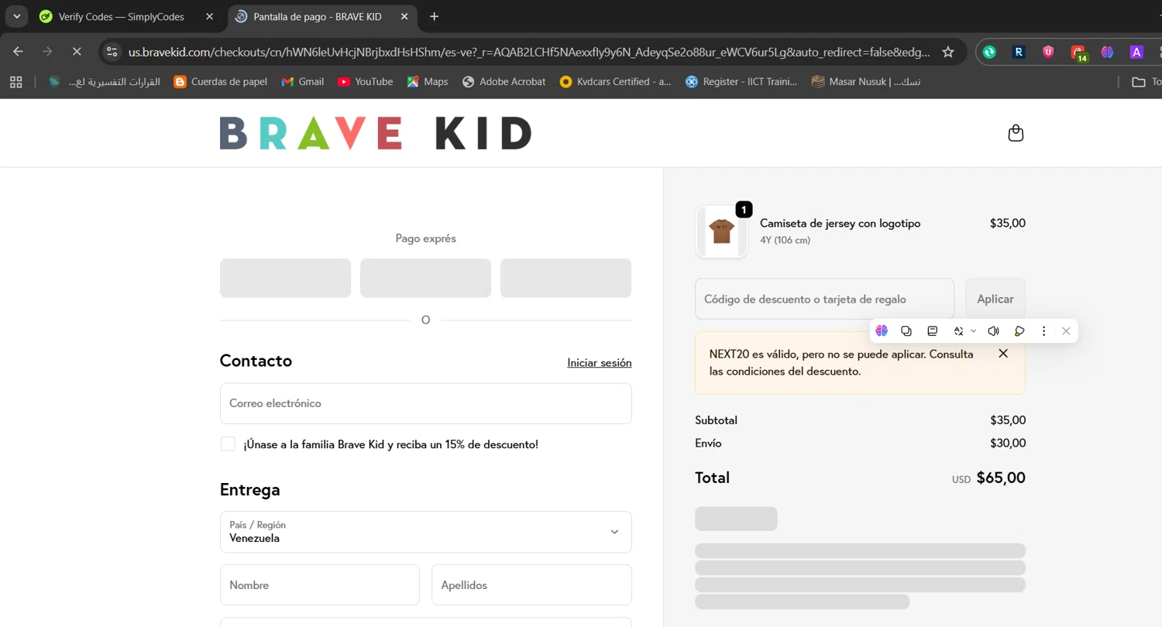Open the Kvdcars Certified bookmark
The height and width of the screenshot is (627, 1162).
(x=616, y=81)
